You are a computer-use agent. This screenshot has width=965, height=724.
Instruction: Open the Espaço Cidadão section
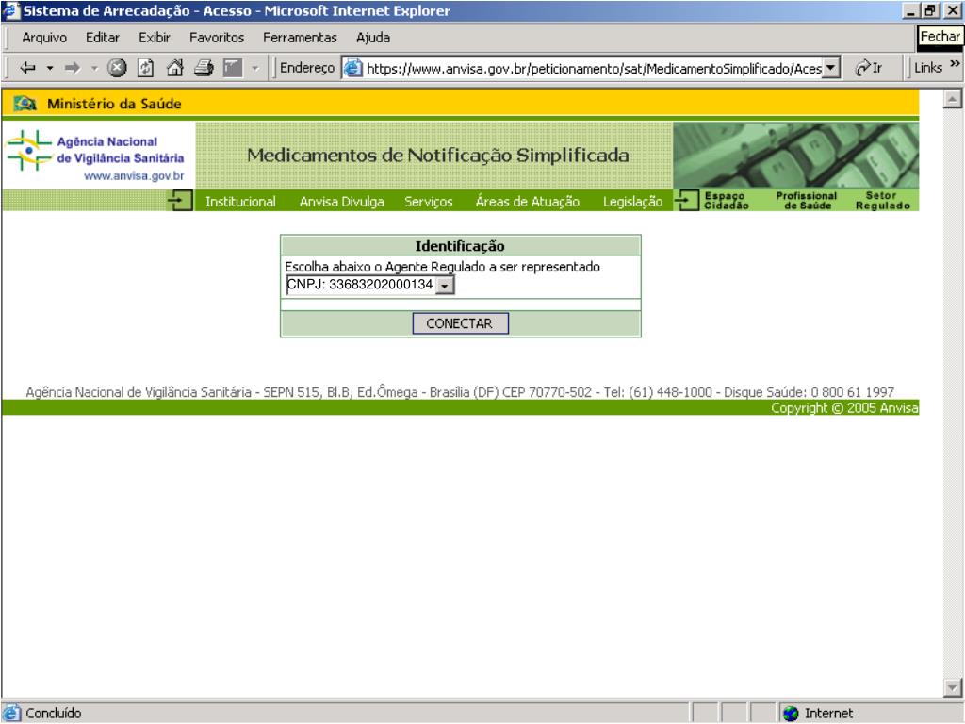click(x=727, y=201)
